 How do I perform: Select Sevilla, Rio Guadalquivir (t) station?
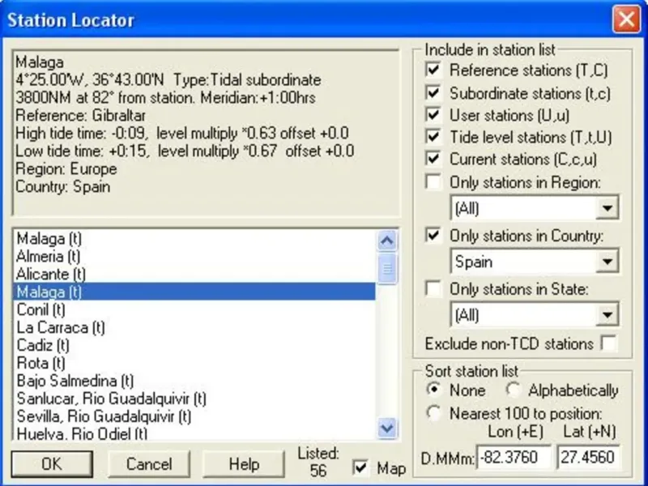[194, 416]
